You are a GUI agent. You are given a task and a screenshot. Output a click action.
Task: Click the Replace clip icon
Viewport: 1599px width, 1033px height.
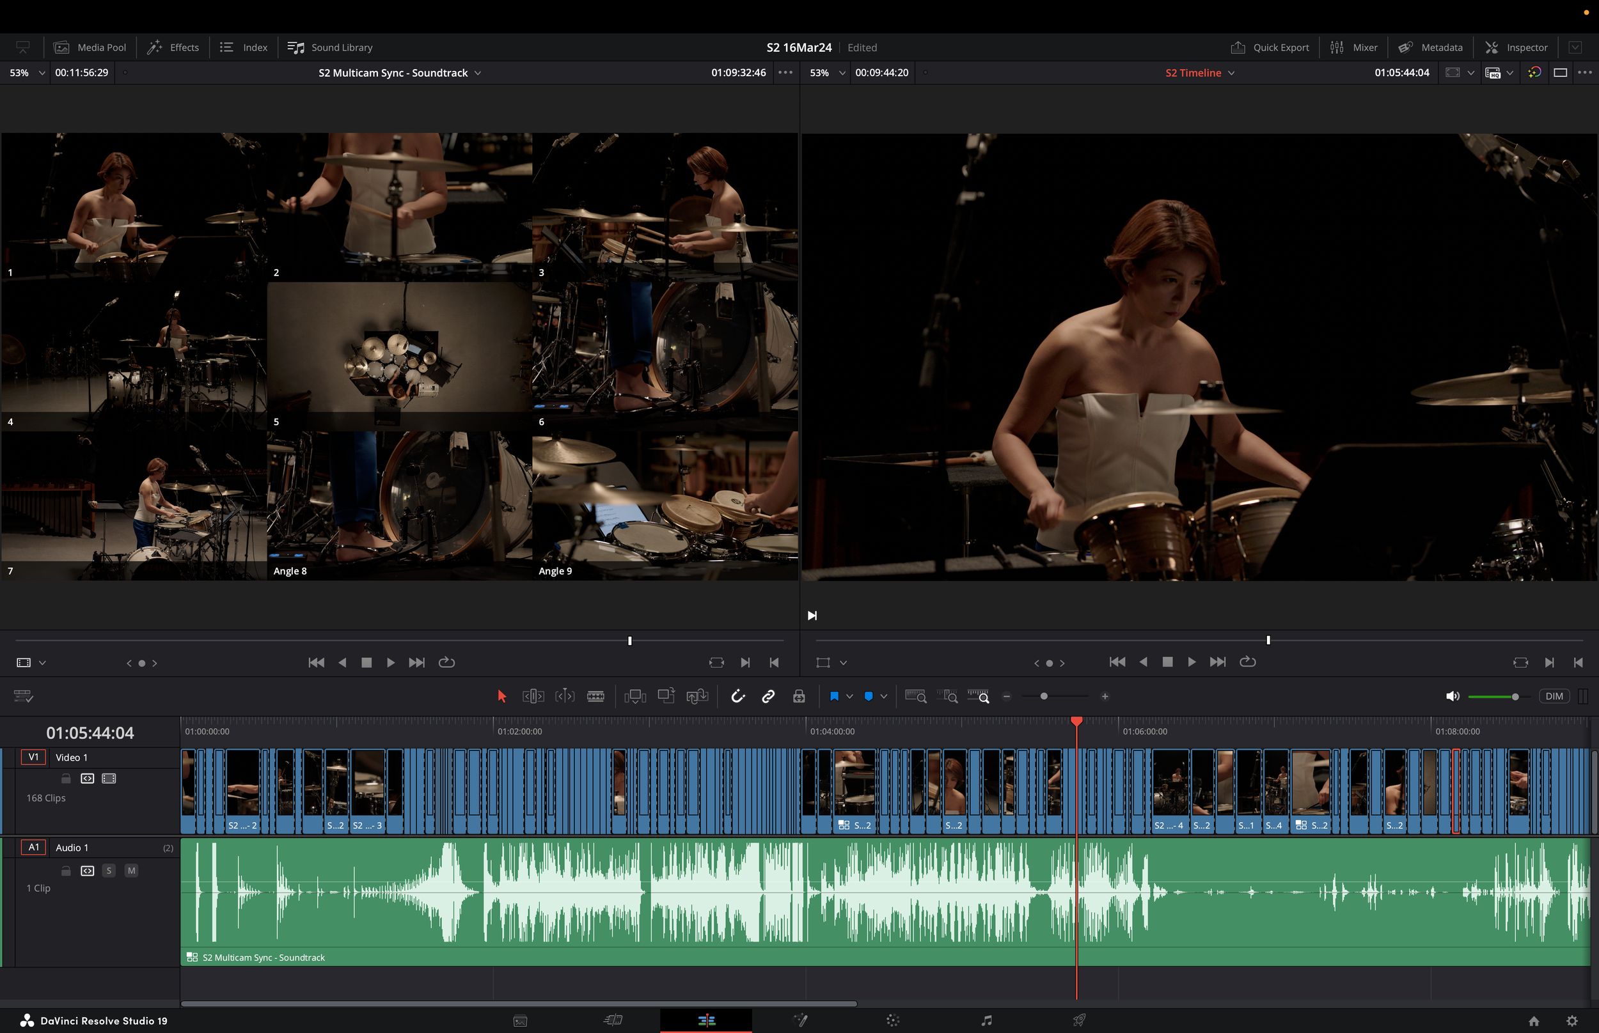697,696
